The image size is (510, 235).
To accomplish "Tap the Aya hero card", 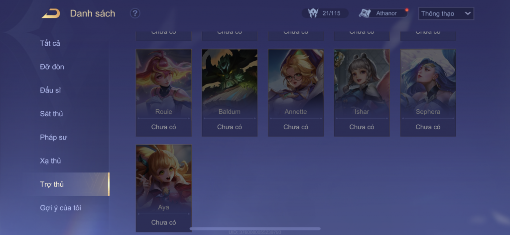I will [163, 178].
